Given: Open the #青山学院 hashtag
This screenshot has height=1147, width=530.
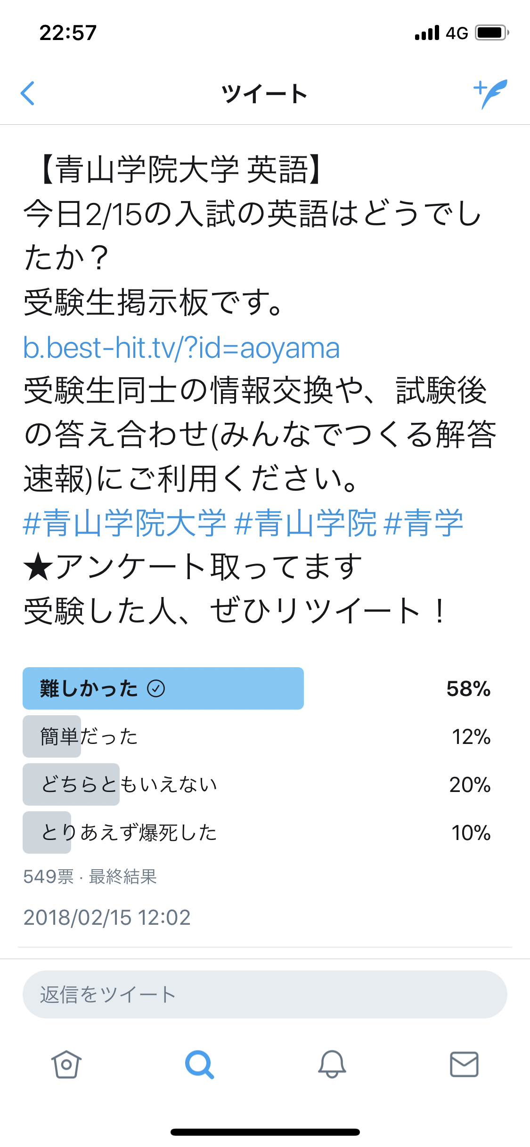Looking at the screenshot, I should pyautogui.click(x=305, y=523).
